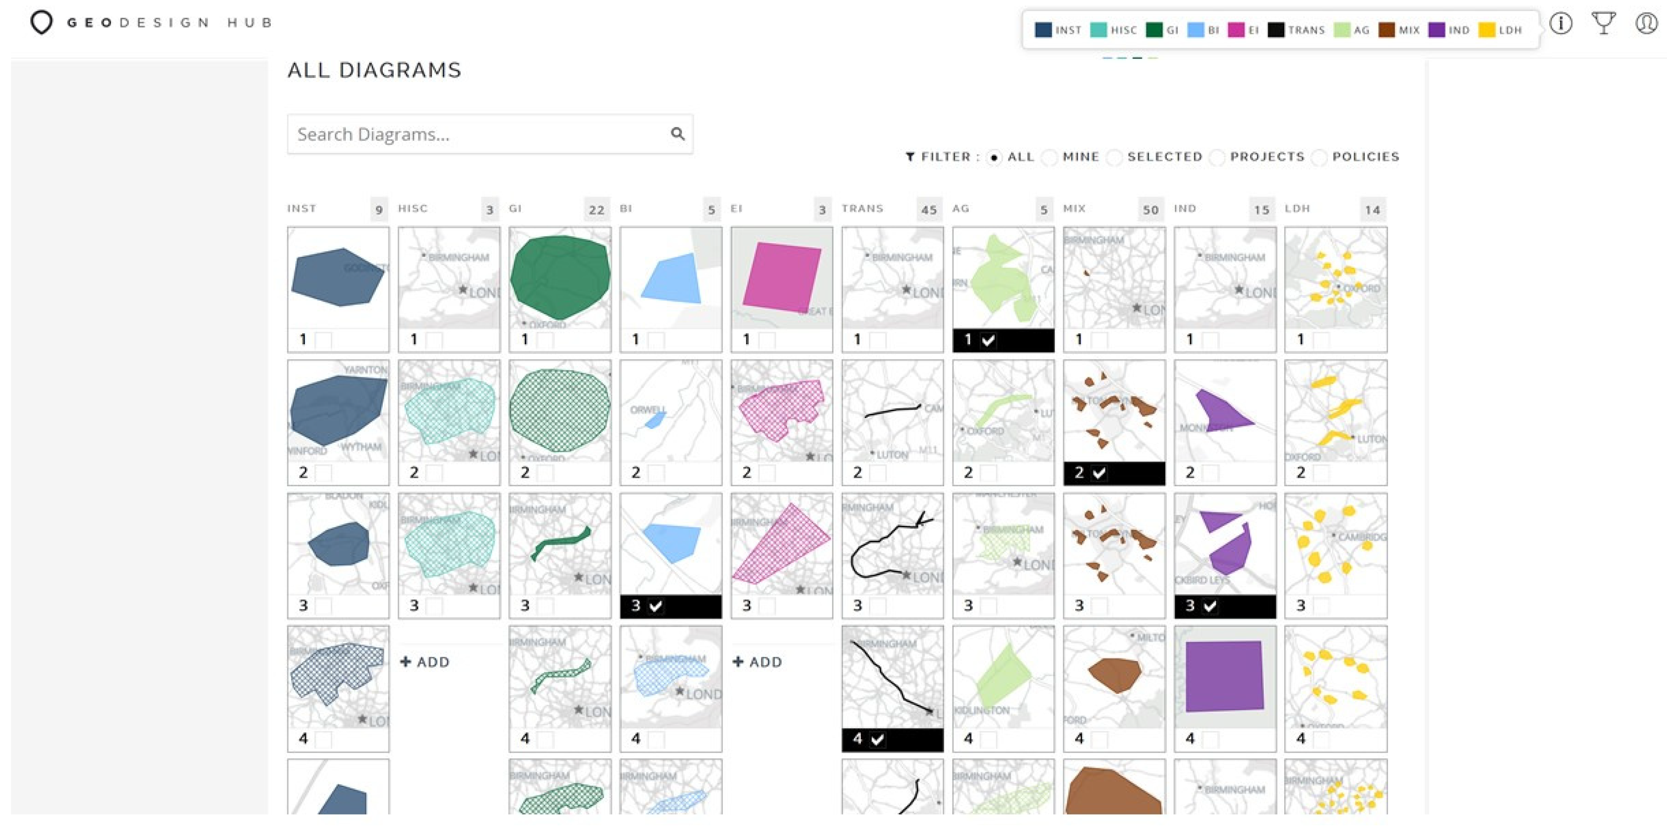
Task: Click the GI column count badge 22
Action: click(597, 209)
